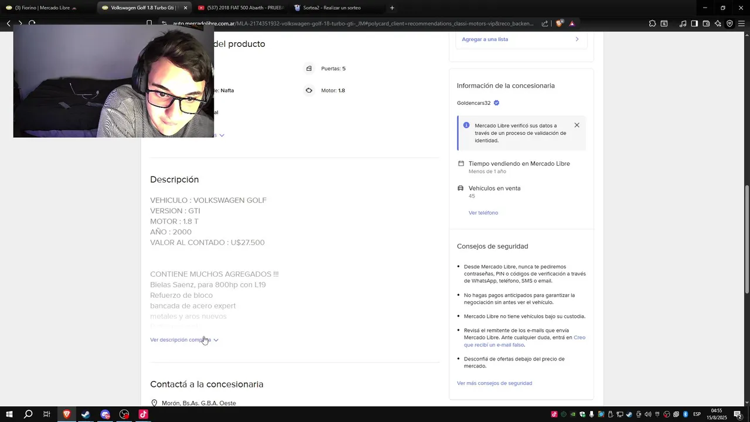
Task: Open the Brave Wallet icon
Action: (706, 23)
